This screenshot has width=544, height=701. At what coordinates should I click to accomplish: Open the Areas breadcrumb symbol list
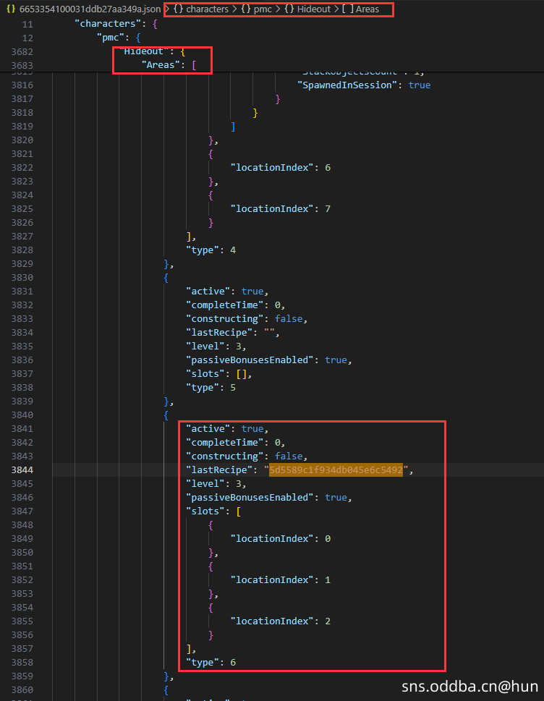click(x=367, y=9)
